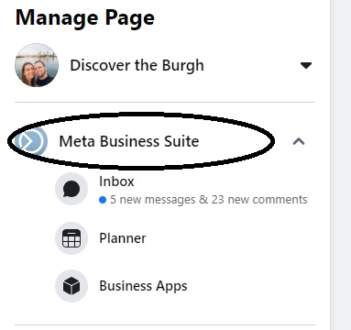Open the Planner calendar grid icon

[71, 238]
